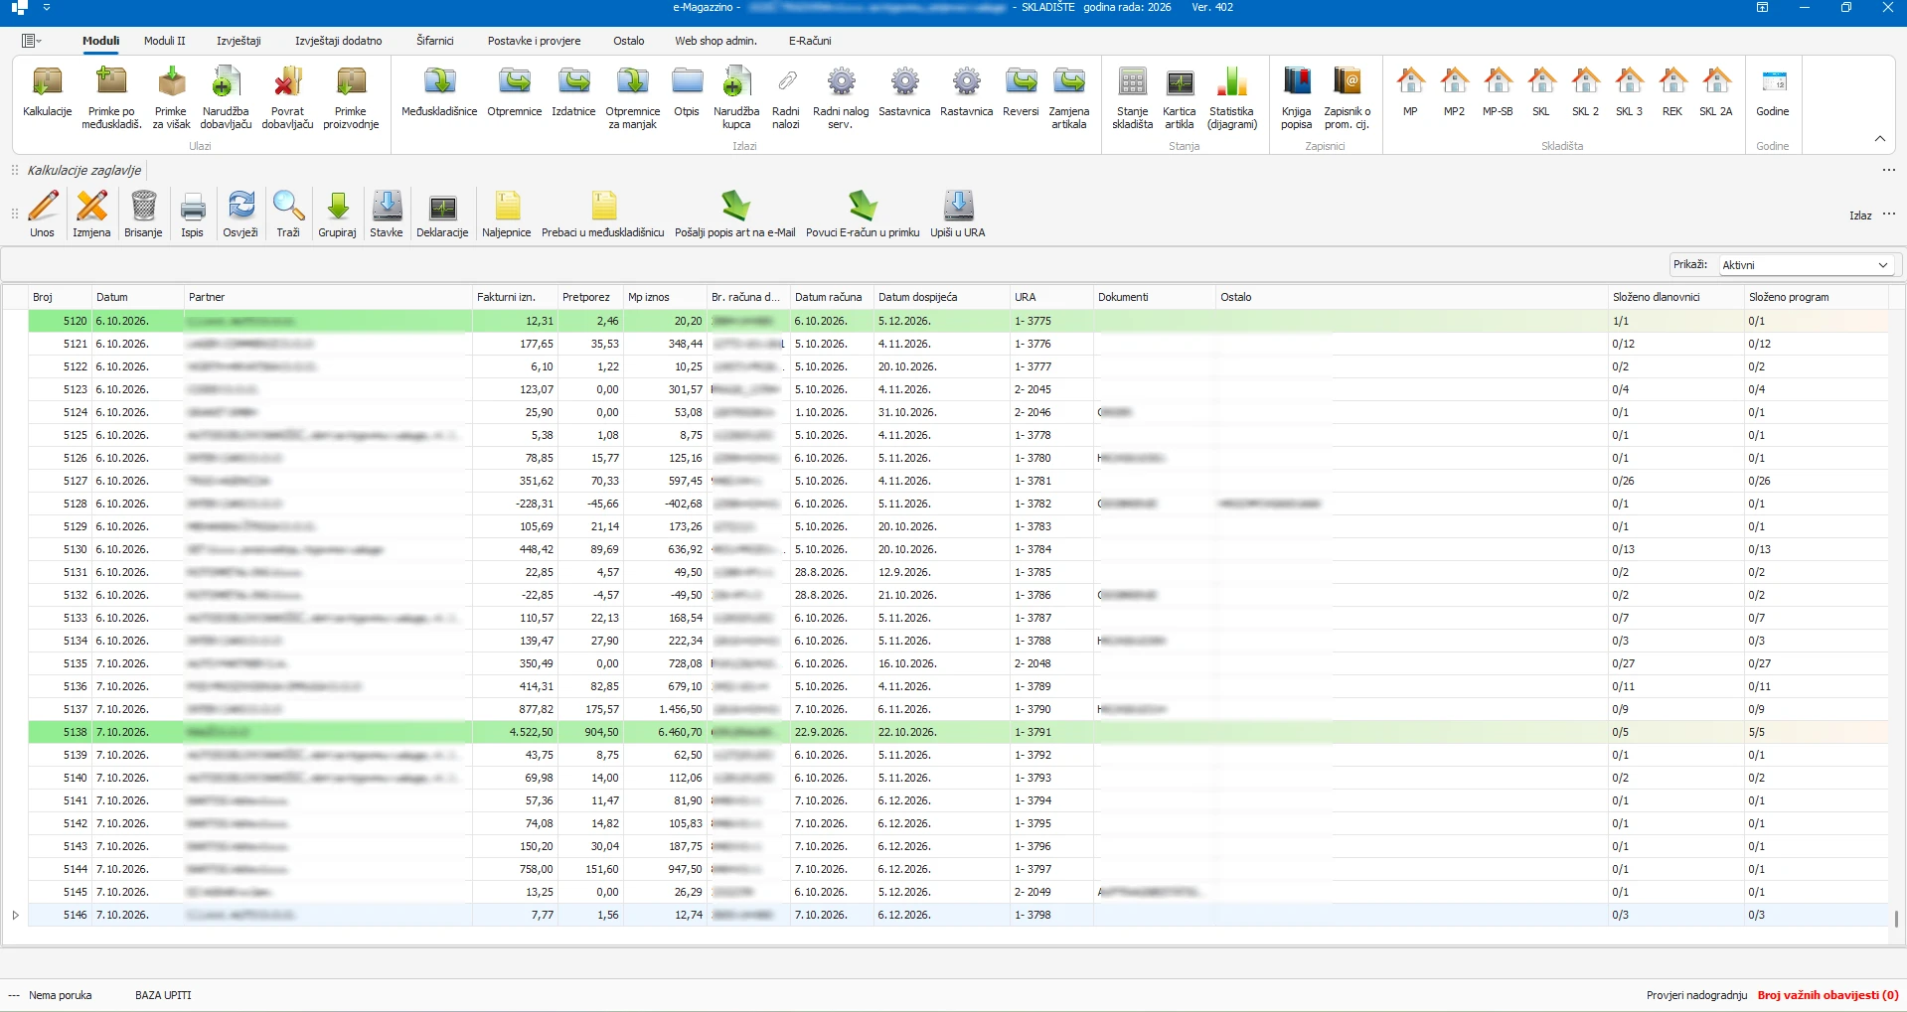Click the Izlaz button

pos(1860,216)
